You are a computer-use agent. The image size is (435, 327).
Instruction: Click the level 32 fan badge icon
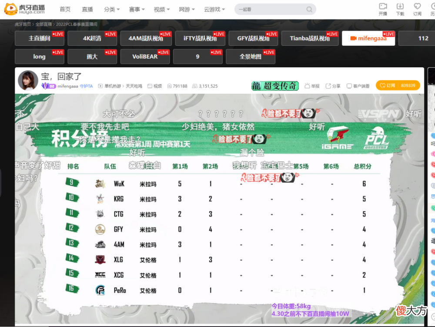(49, 86)
